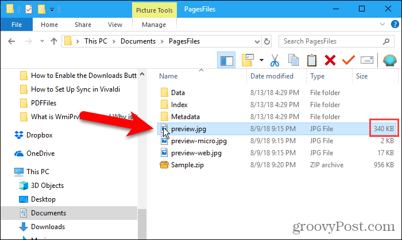This screenshot has height=240, width=402.
Task: Click This PC in the address breadcrumb
Action: click(x=96, y=41)
